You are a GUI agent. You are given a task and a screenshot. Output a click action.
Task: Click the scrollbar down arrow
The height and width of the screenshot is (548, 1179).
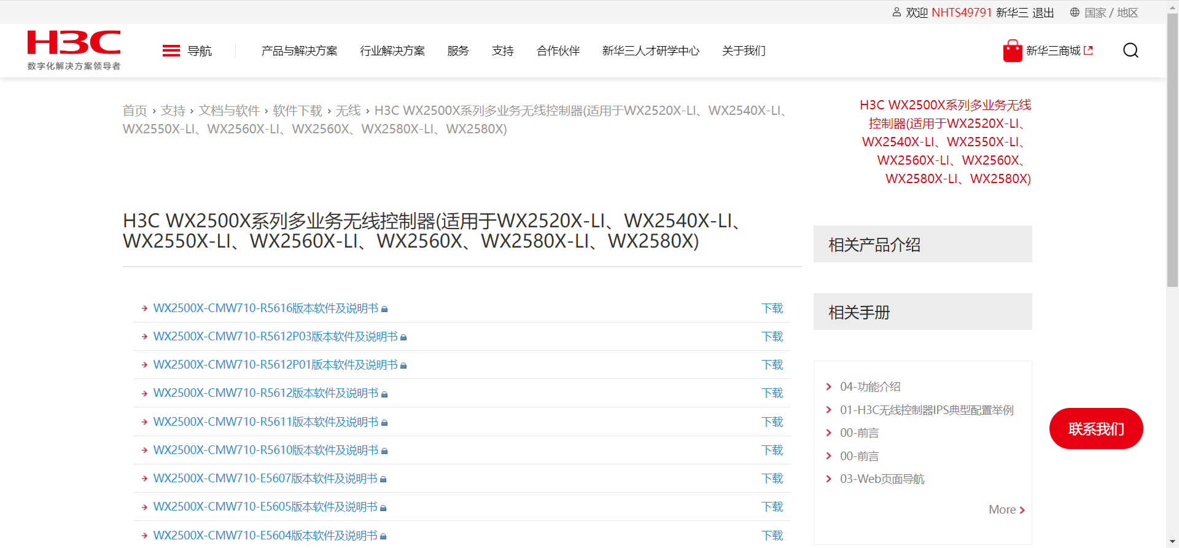click(1172, 542)
